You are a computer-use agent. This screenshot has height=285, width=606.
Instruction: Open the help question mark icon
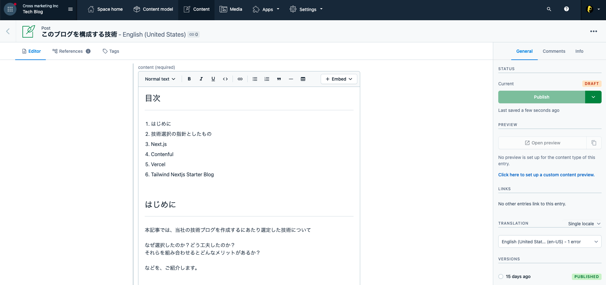click(567, 9)
